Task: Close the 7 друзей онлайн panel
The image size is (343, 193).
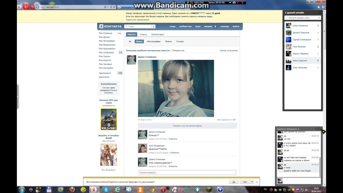Action: [320, 13]
